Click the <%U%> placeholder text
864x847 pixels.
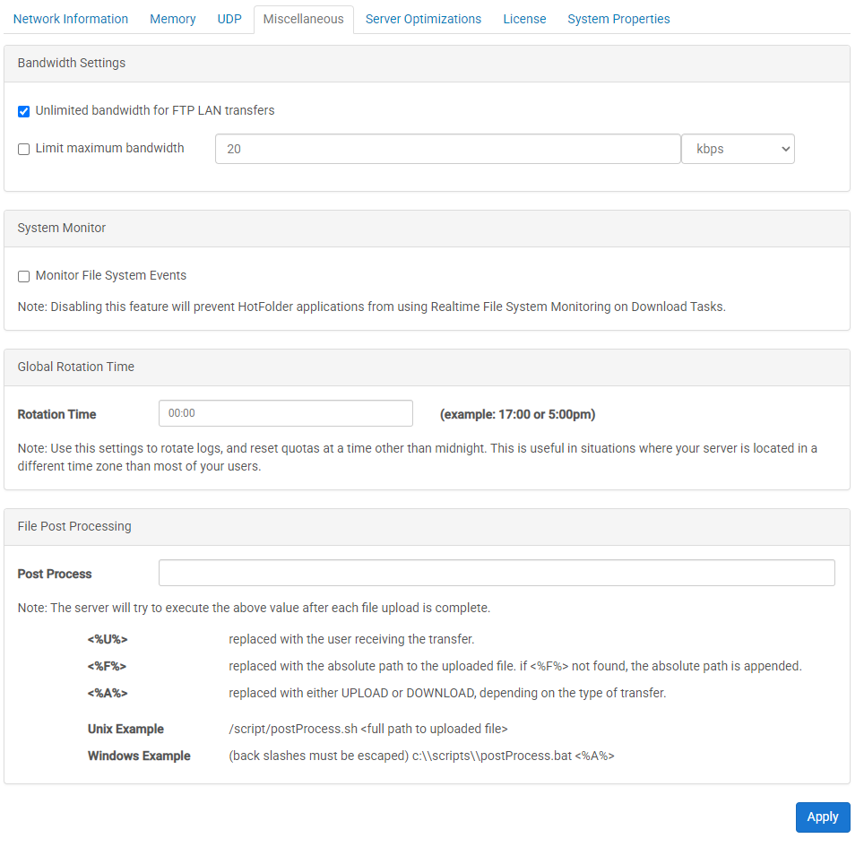pos(108,640)
